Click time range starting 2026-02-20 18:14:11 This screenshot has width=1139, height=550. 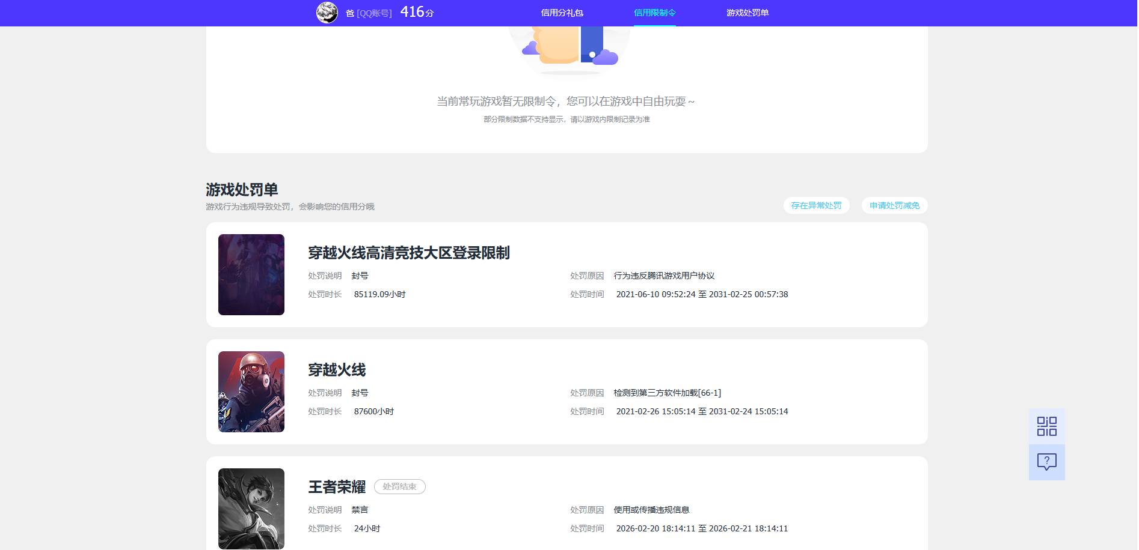coord(702,528)
